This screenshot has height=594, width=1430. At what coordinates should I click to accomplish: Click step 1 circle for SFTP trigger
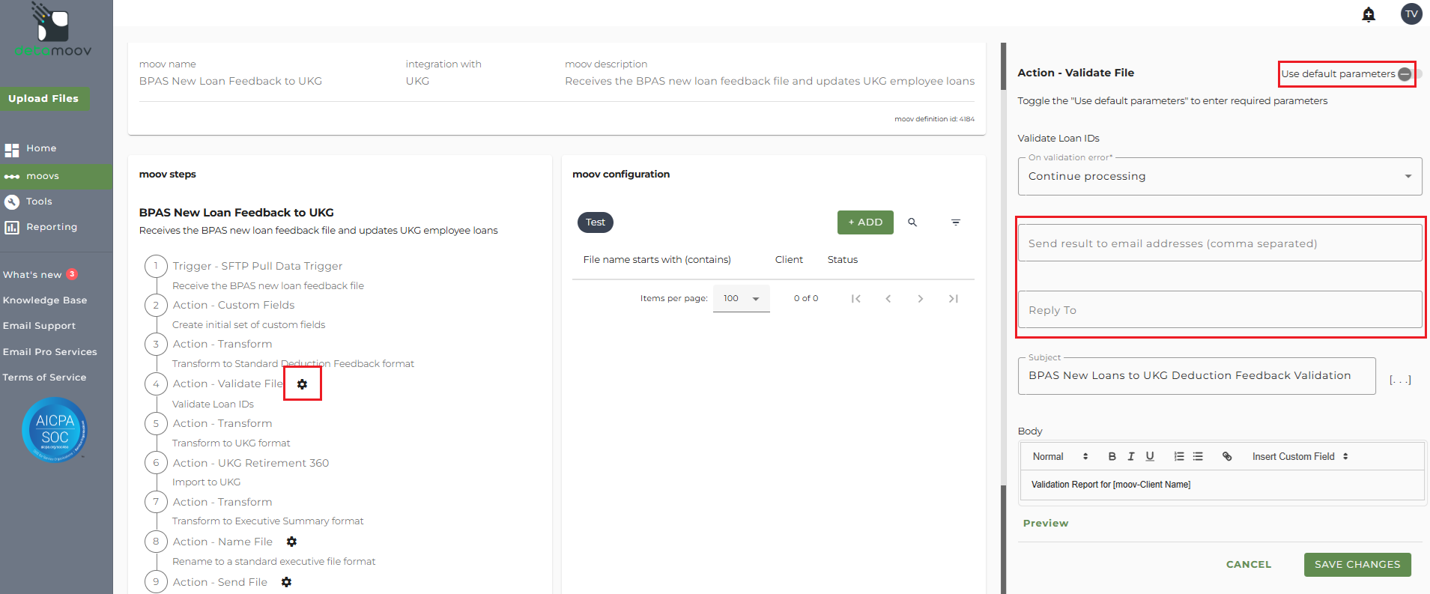[156, 266]
